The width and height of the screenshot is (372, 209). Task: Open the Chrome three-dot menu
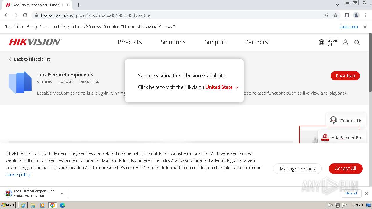(365, 15)
